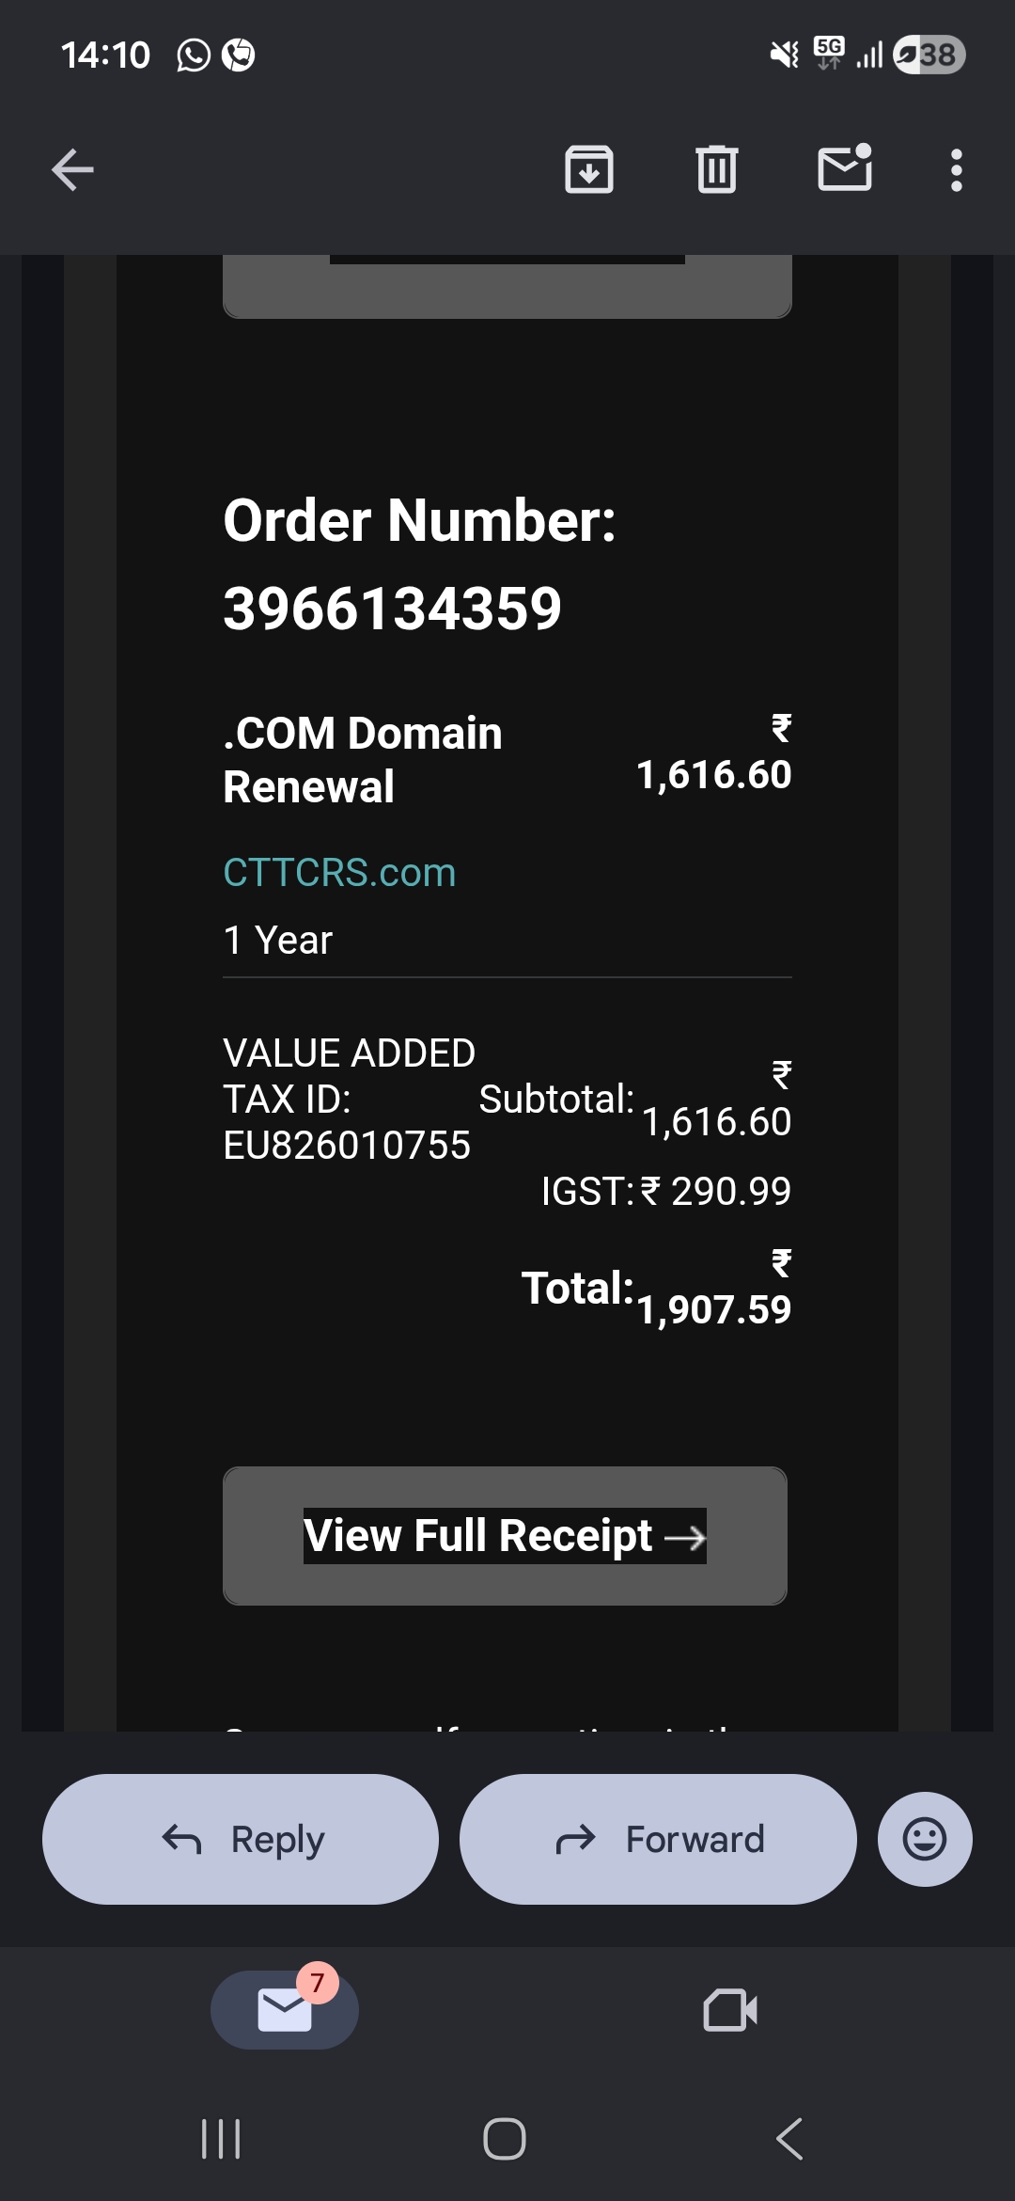The height and width of the screenshot is (2201, 1015).
Task: Delete the email with trash icon
Action: pos(717,170)
